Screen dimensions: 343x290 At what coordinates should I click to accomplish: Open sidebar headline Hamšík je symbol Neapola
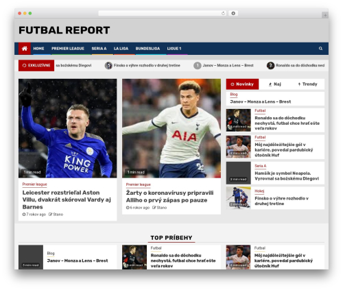pos(287,176)
